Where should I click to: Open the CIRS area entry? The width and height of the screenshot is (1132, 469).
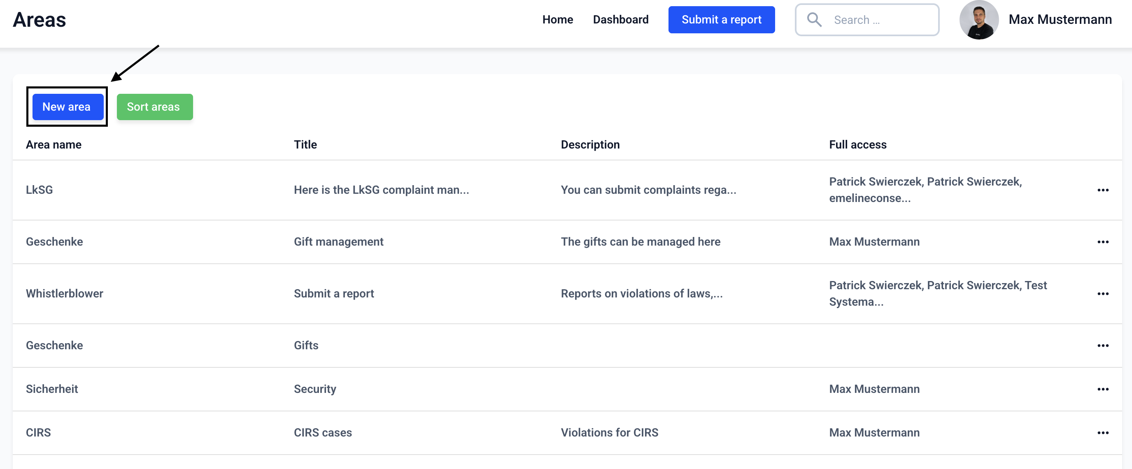click(38, 432)
